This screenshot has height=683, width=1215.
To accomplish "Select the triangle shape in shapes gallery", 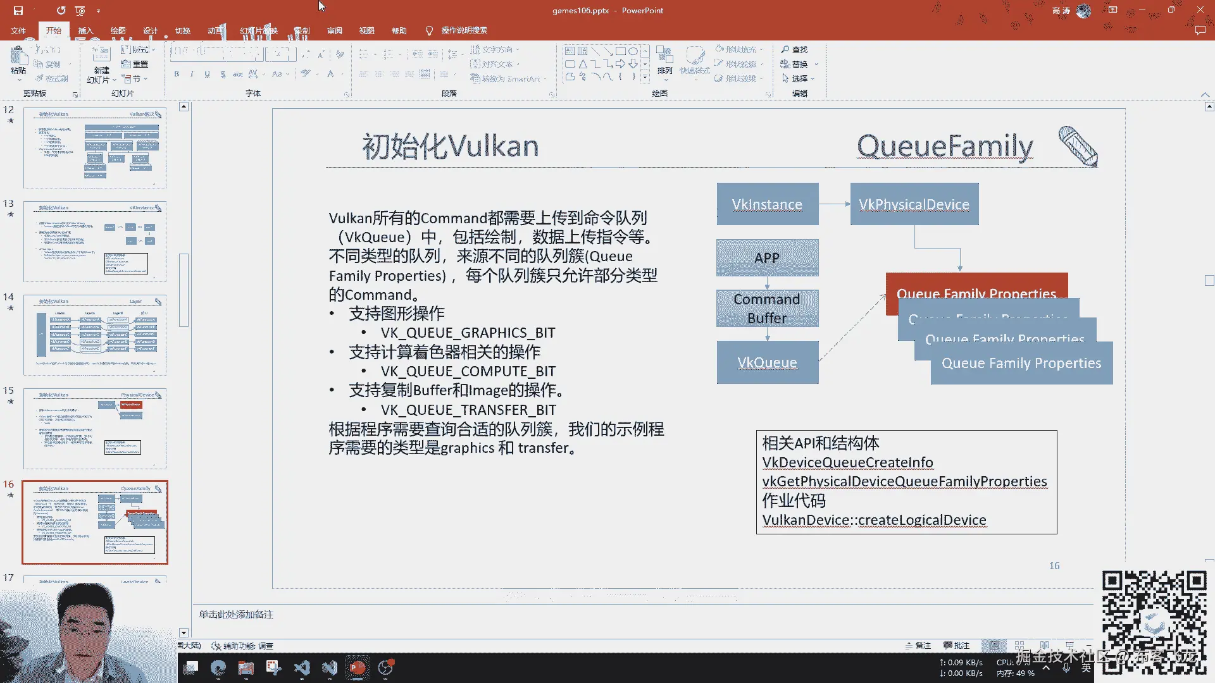I will click(x=583, y=64).
